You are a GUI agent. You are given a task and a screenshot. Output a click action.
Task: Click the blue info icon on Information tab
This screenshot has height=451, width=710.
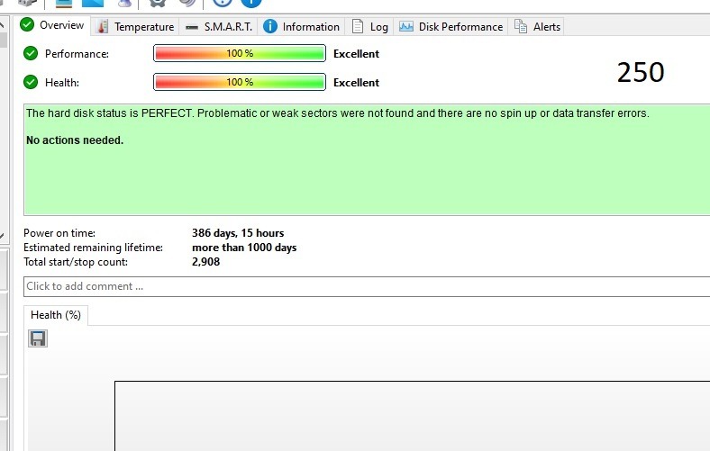tap(269, 26)
